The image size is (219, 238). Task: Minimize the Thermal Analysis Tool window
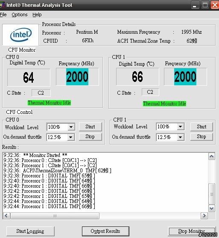point(195,5)
